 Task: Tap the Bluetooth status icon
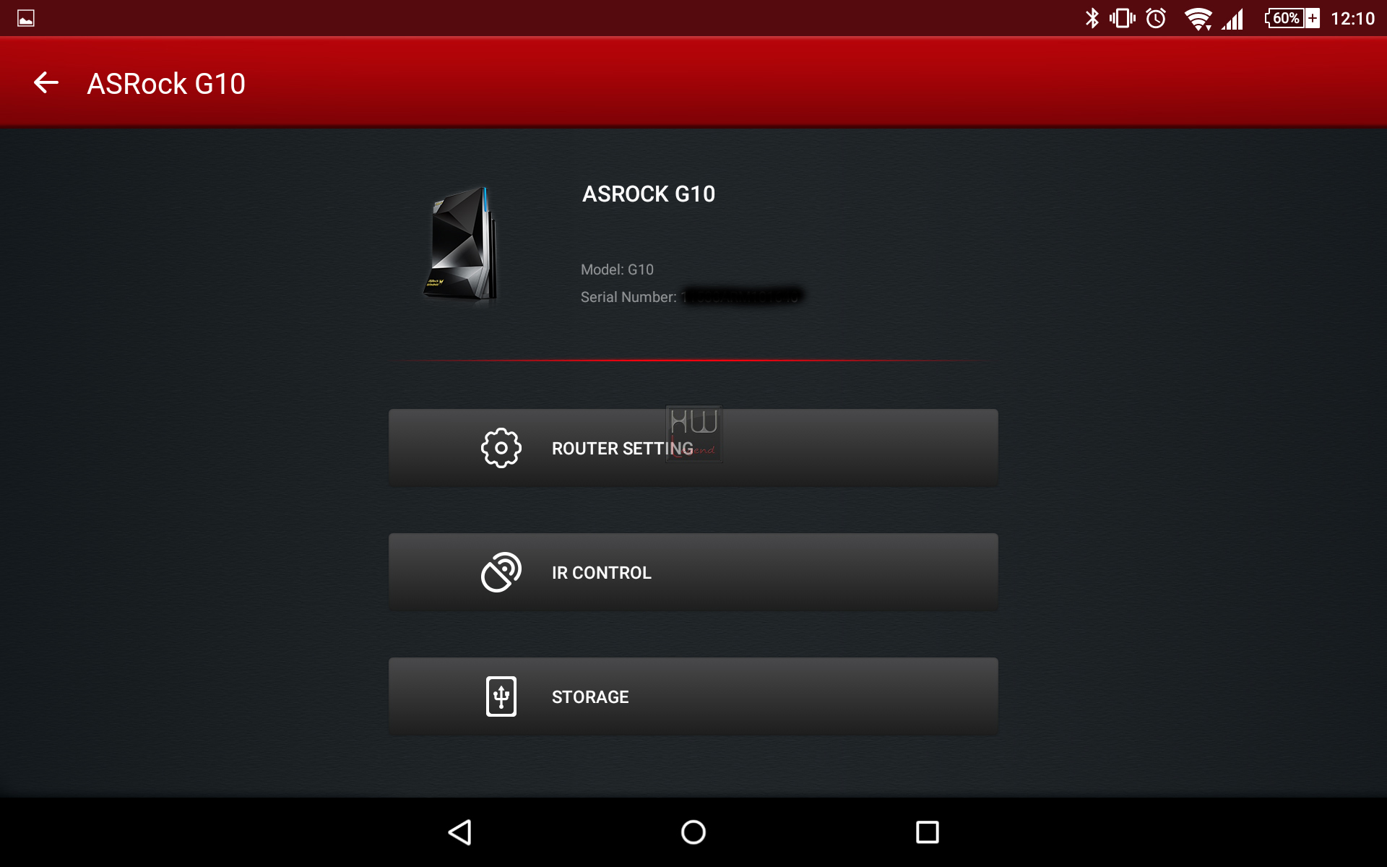pyautogui.click(x=1092, y=18)
